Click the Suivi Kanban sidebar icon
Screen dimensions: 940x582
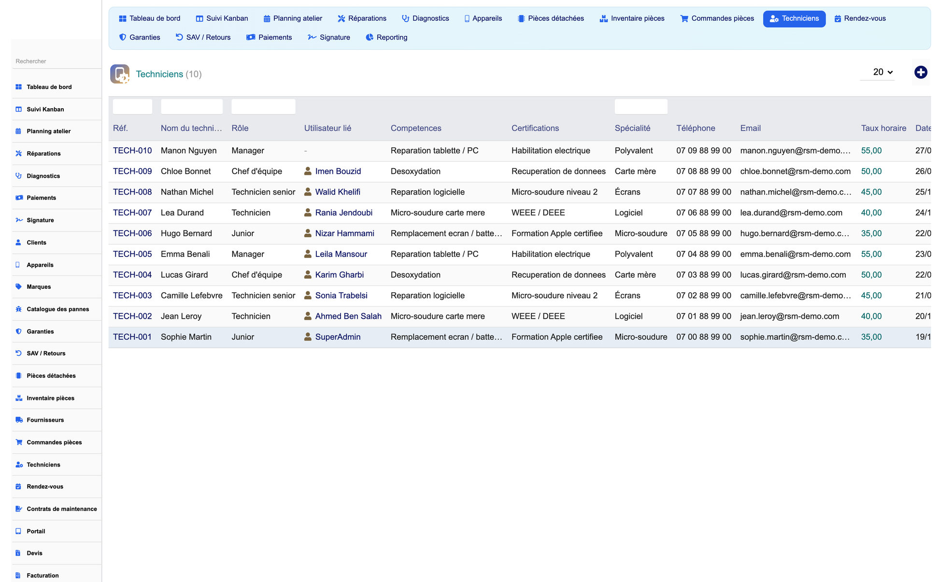pyautogui.click(x=18, y=109)
